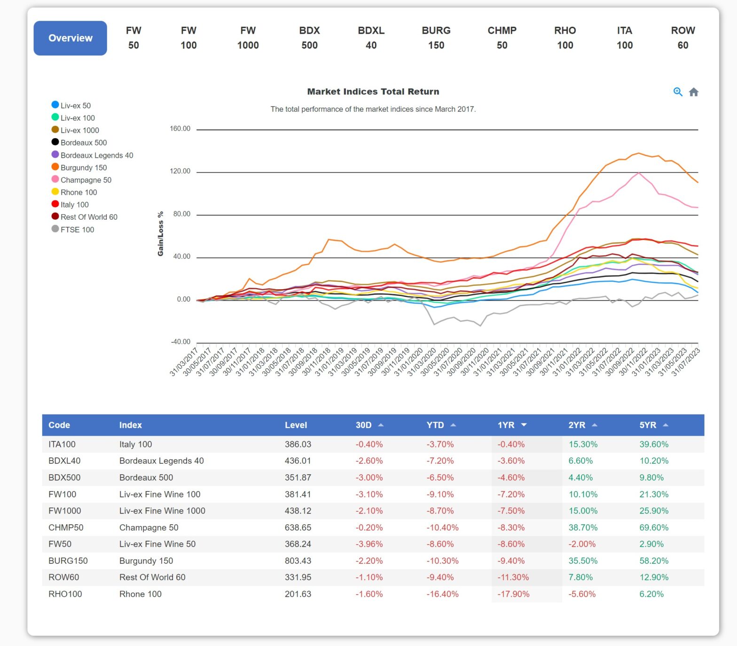Toggle Liv-ex 50 legend series

[71, 105]
